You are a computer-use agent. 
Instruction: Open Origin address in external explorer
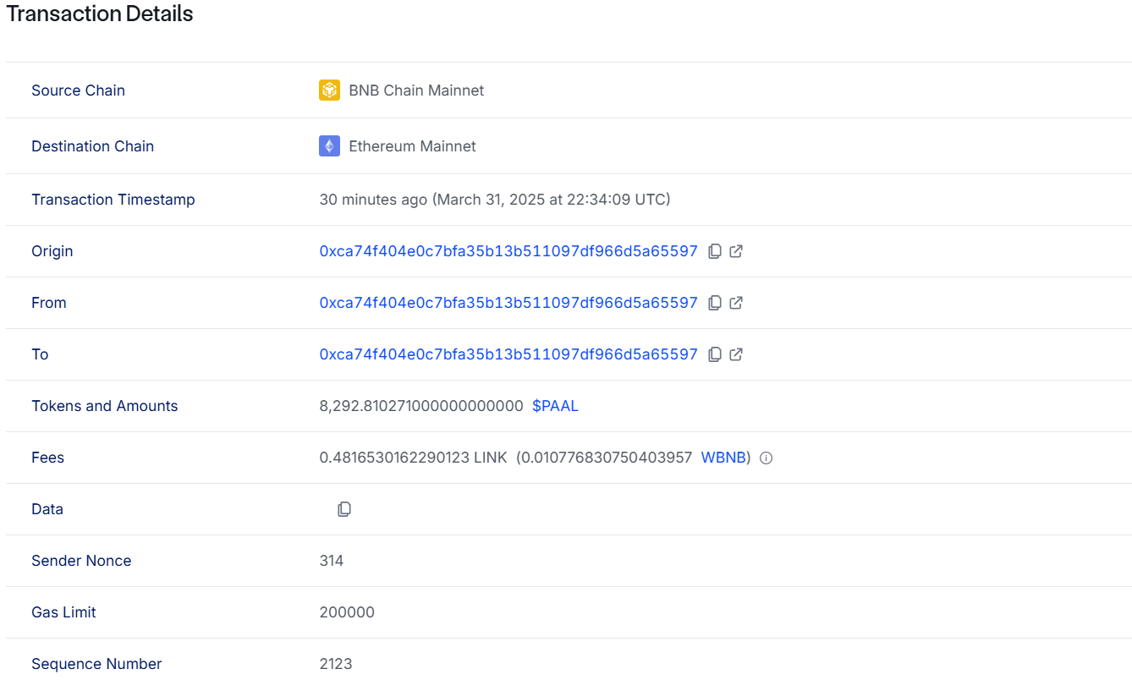click(736, 251)
